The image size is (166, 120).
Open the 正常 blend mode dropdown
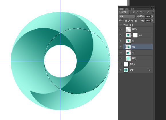(x=127, y=16)
